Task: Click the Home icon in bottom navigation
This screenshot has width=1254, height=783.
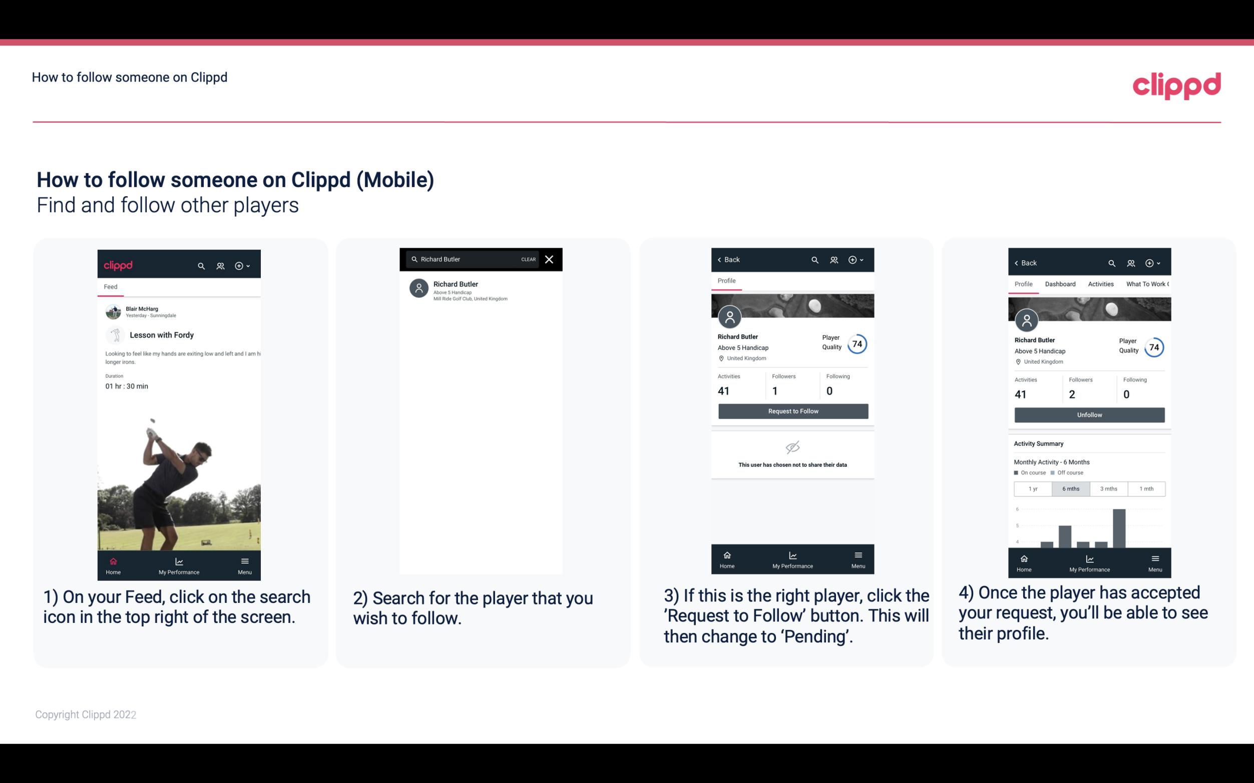Action: coord(113,560)
